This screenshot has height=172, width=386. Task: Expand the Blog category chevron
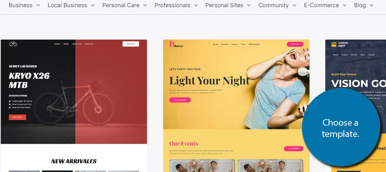point(371,5)
